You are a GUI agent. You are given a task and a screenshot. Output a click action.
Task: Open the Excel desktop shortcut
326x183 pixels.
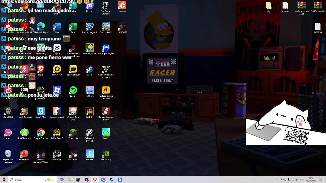coord(73,28)
